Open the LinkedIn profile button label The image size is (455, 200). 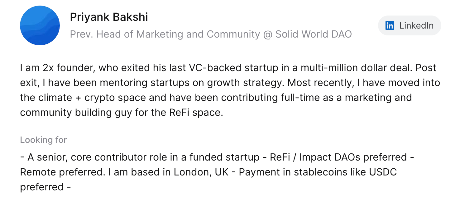coord(416,25)
